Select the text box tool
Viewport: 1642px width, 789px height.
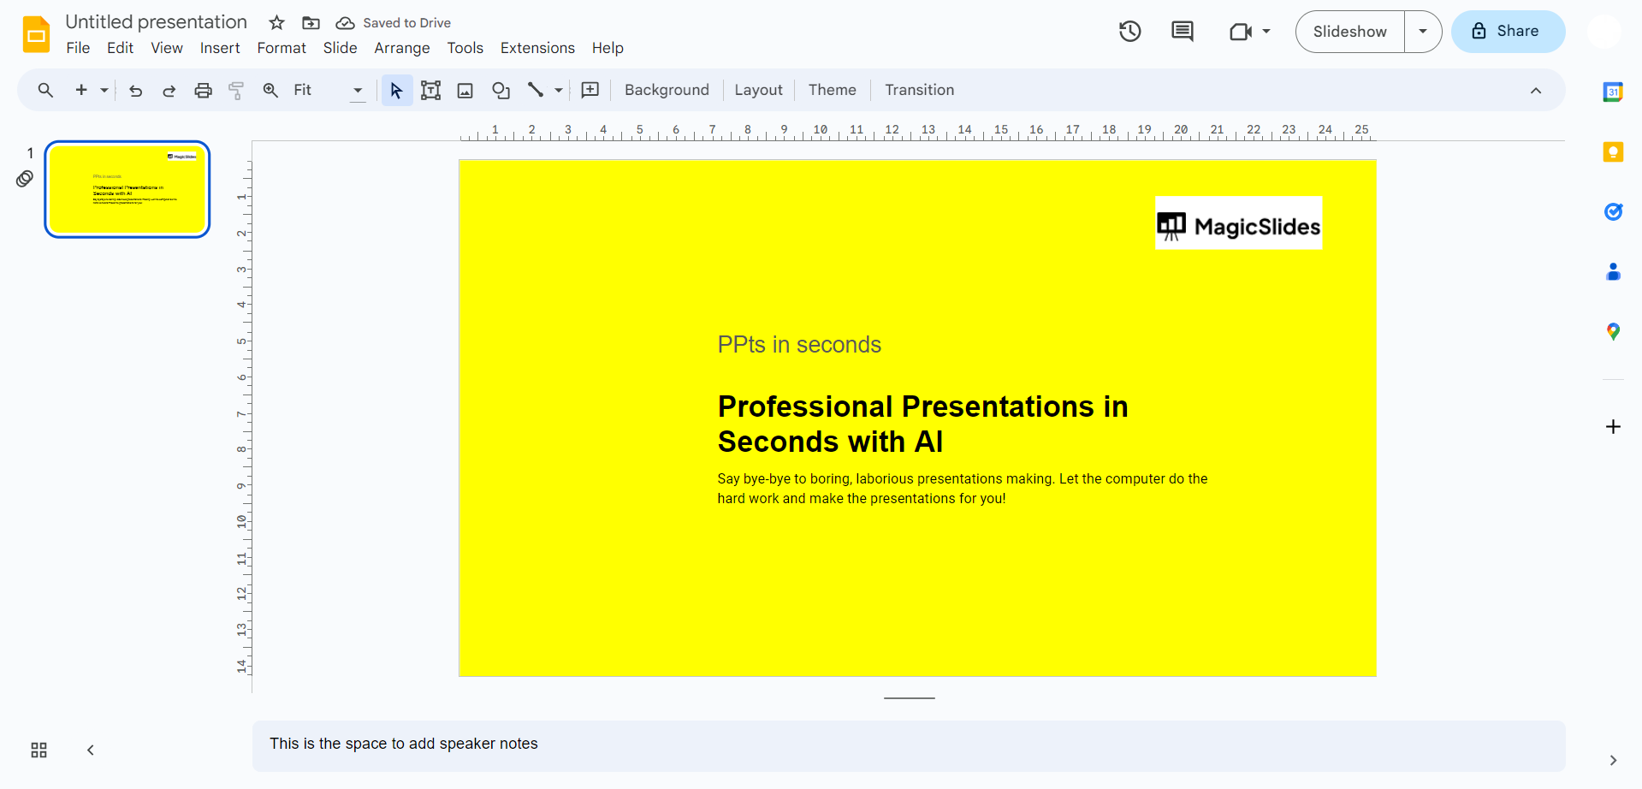pyautogui.click(x=430, y=91)
